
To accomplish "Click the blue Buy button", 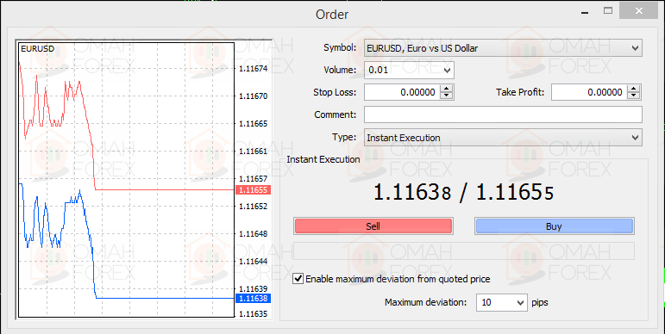I will [x=554, y=226].
